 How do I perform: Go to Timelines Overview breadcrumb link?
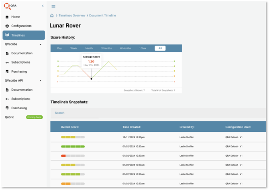[72, 16]
